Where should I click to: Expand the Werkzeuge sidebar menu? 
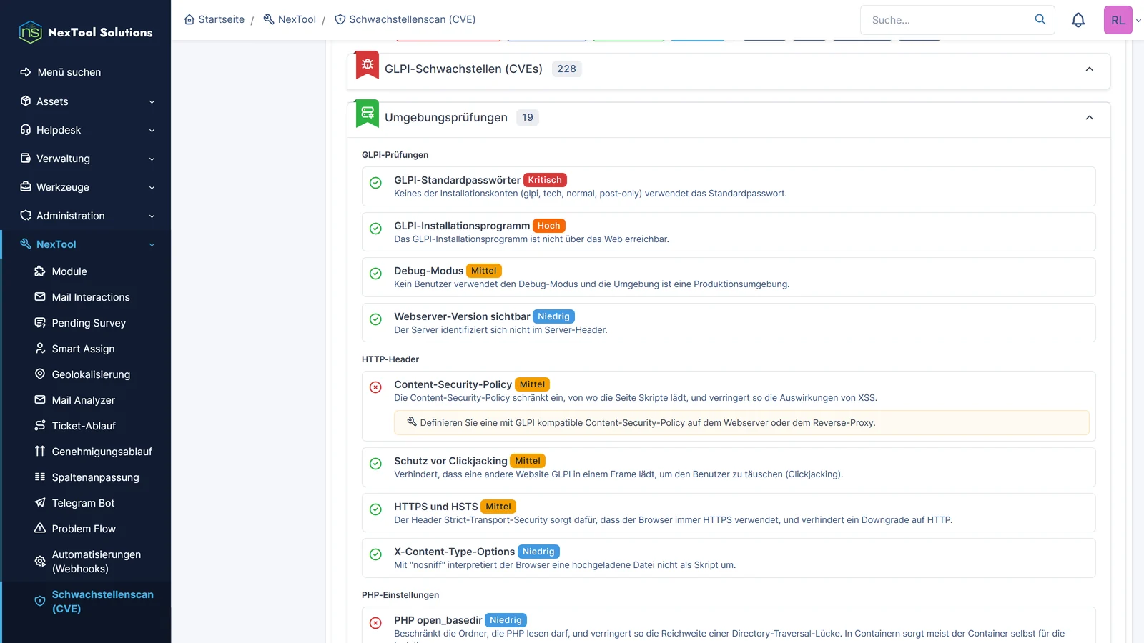(x=87, y=187)
